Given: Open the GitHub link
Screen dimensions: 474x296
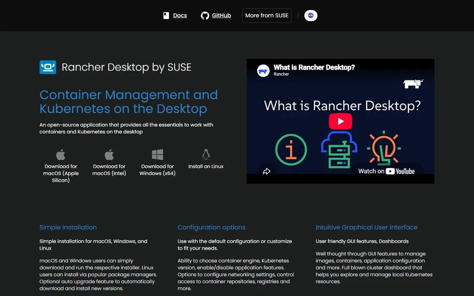Looking at the screenshot, I should pyautogui.click(x=221, y=15).
